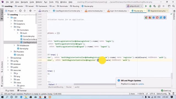Open the File menu
The height and width of the screenshot is (99, 176).
[7, 2]
